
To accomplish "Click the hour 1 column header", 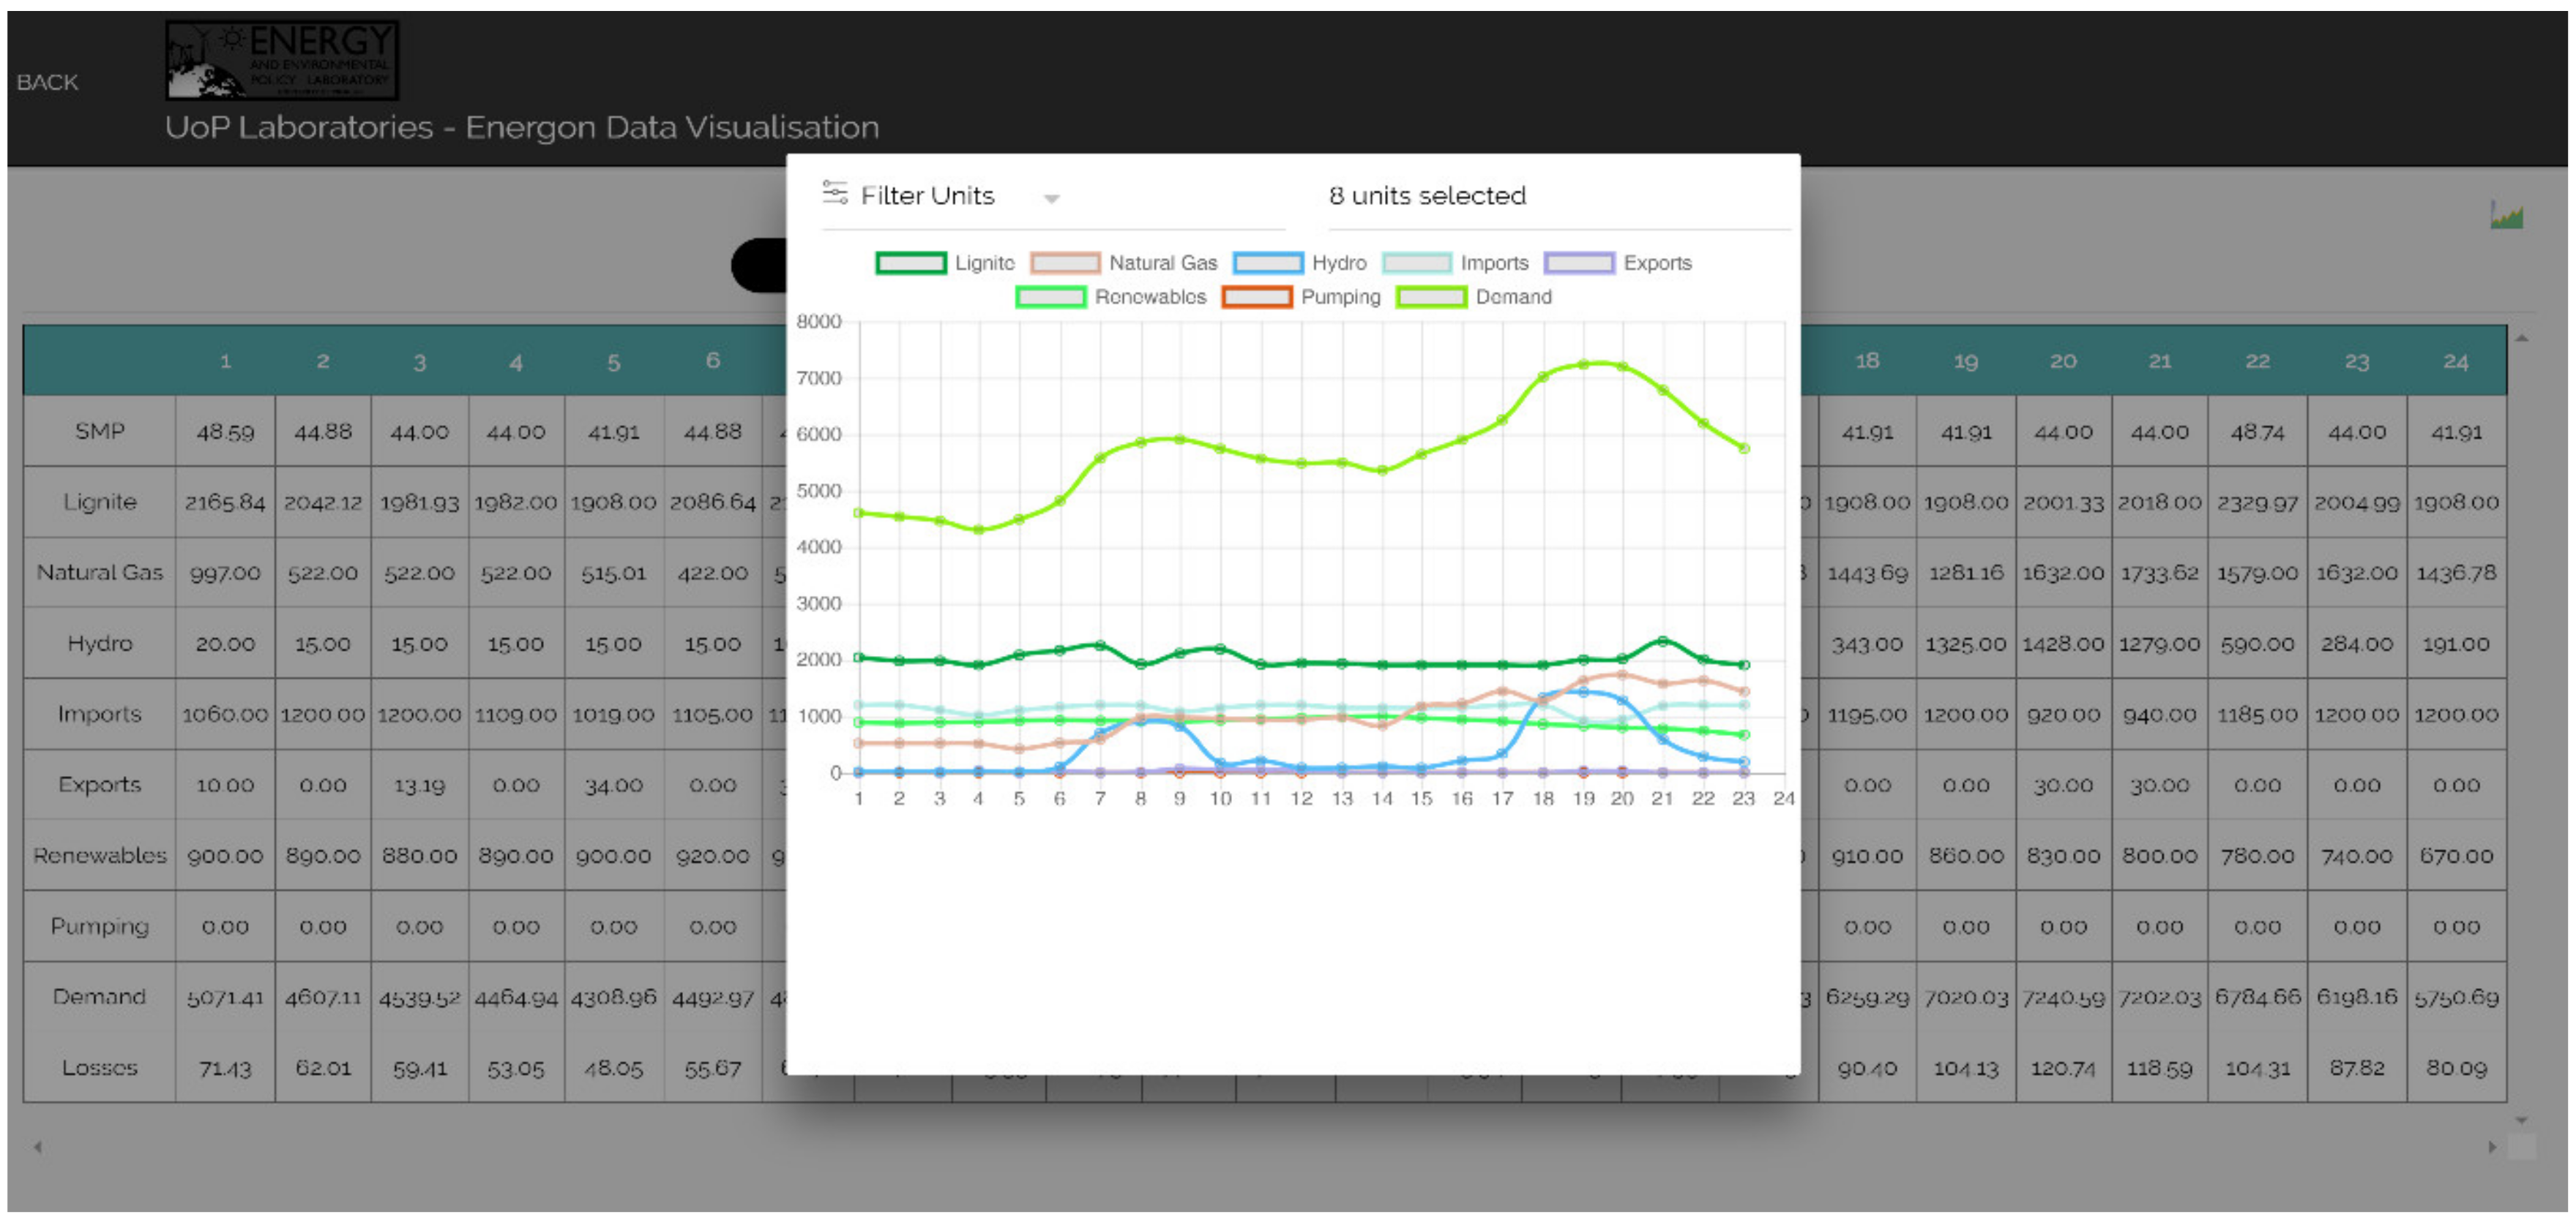I will pos(225,362).
